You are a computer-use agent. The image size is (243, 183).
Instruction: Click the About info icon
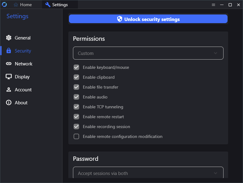(9, 103)
